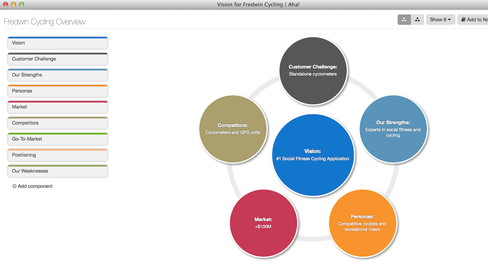Open Our Strengths component in sidebar
The image size is (488, 275).
pyautogui.click(x=58, y=75)
